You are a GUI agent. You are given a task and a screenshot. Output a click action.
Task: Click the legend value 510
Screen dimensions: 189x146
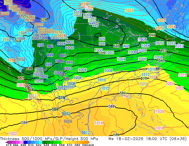pyautogui.click(x=31, y=145)
